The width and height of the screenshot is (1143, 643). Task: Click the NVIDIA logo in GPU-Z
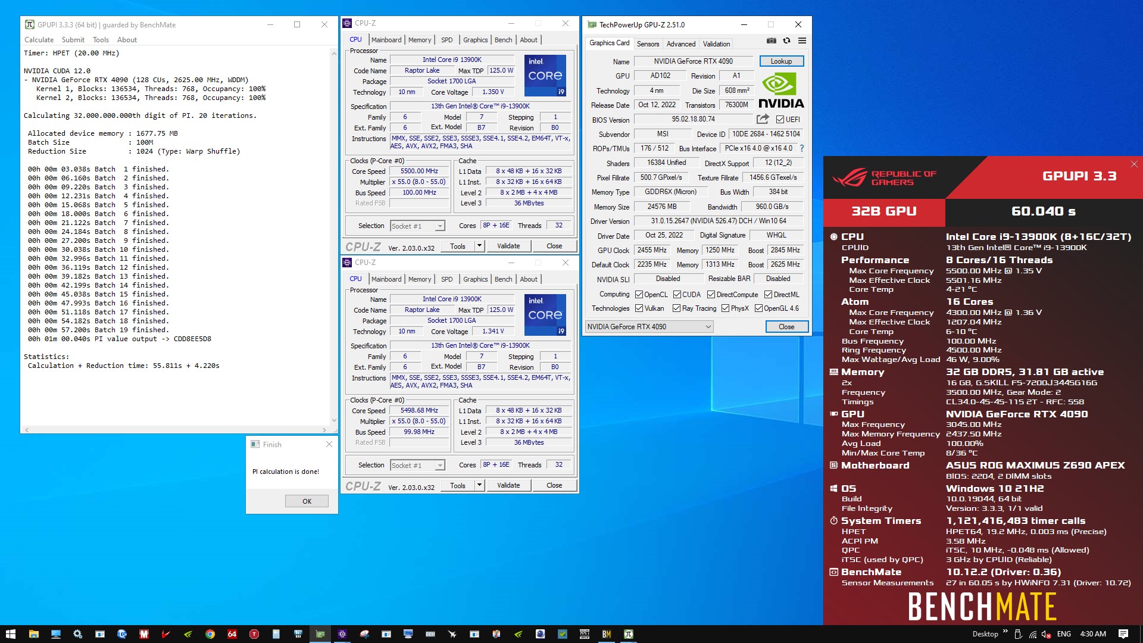781,90
